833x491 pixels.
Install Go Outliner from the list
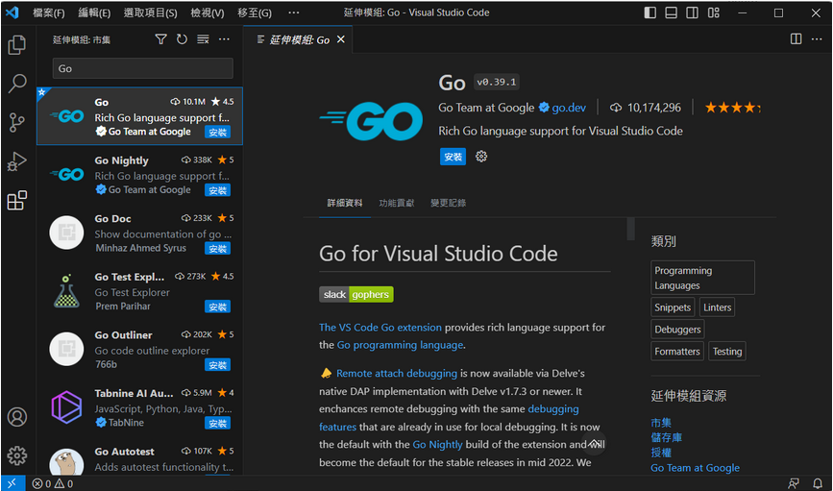point(218,365)
